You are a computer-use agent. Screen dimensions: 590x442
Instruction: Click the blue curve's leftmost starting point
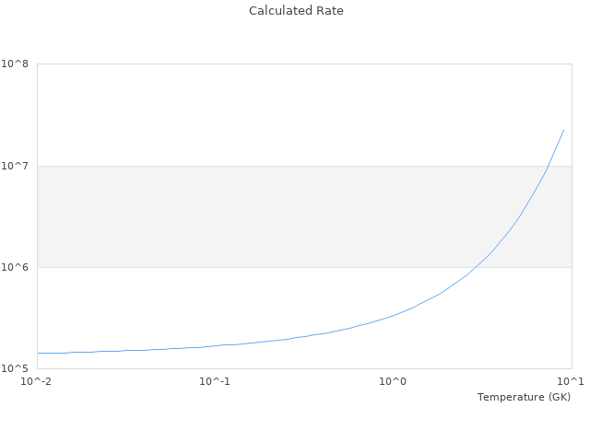click(x=38, y=353)
